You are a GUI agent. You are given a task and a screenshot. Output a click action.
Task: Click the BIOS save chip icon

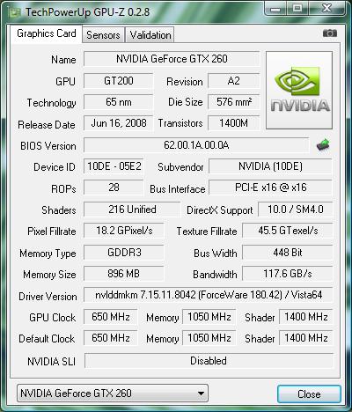[x=323, y=144]
